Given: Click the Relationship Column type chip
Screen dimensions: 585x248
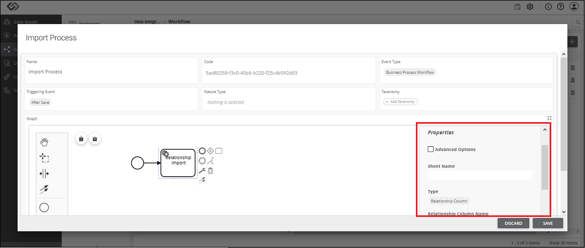Looking at the screenshot, I should 449,201.
